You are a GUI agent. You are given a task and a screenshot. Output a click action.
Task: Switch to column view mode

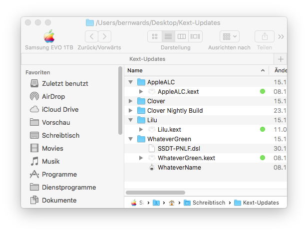(x=182, y=36)
